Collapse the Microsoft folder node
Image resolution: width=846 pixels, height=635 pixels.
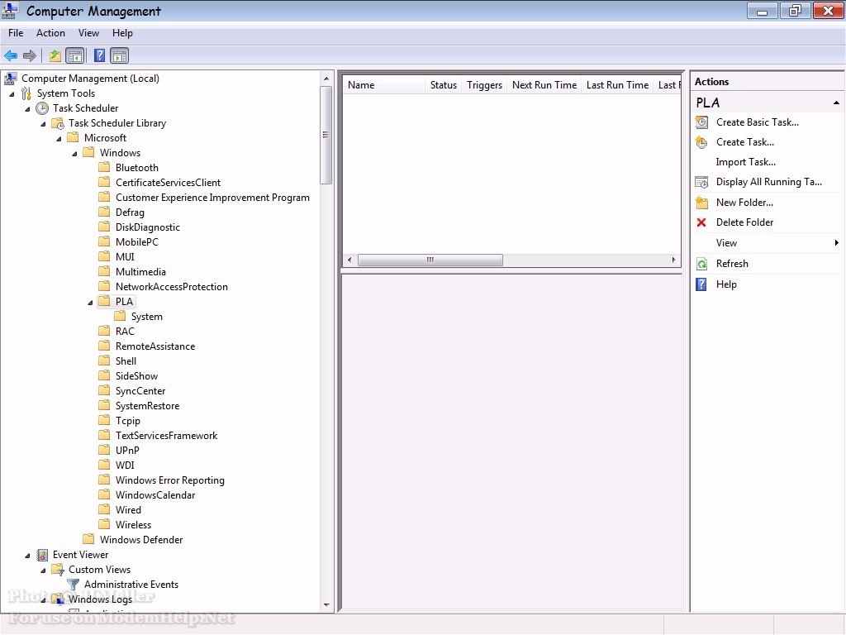59,139
